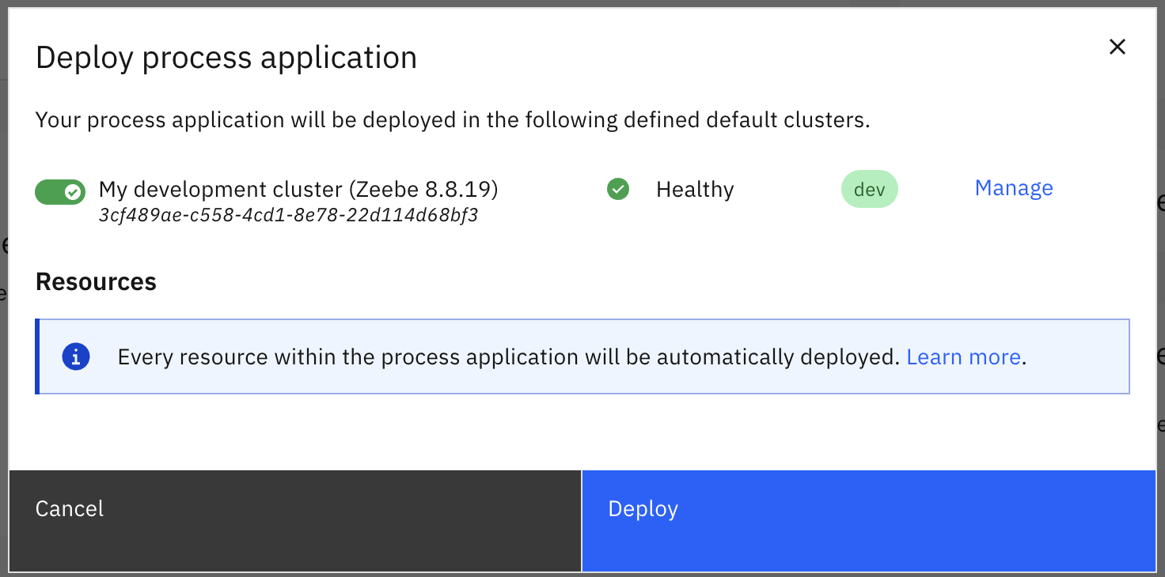Click the Resources section heading
This screenshot has height=577, width=1165.
pos(96,282)
